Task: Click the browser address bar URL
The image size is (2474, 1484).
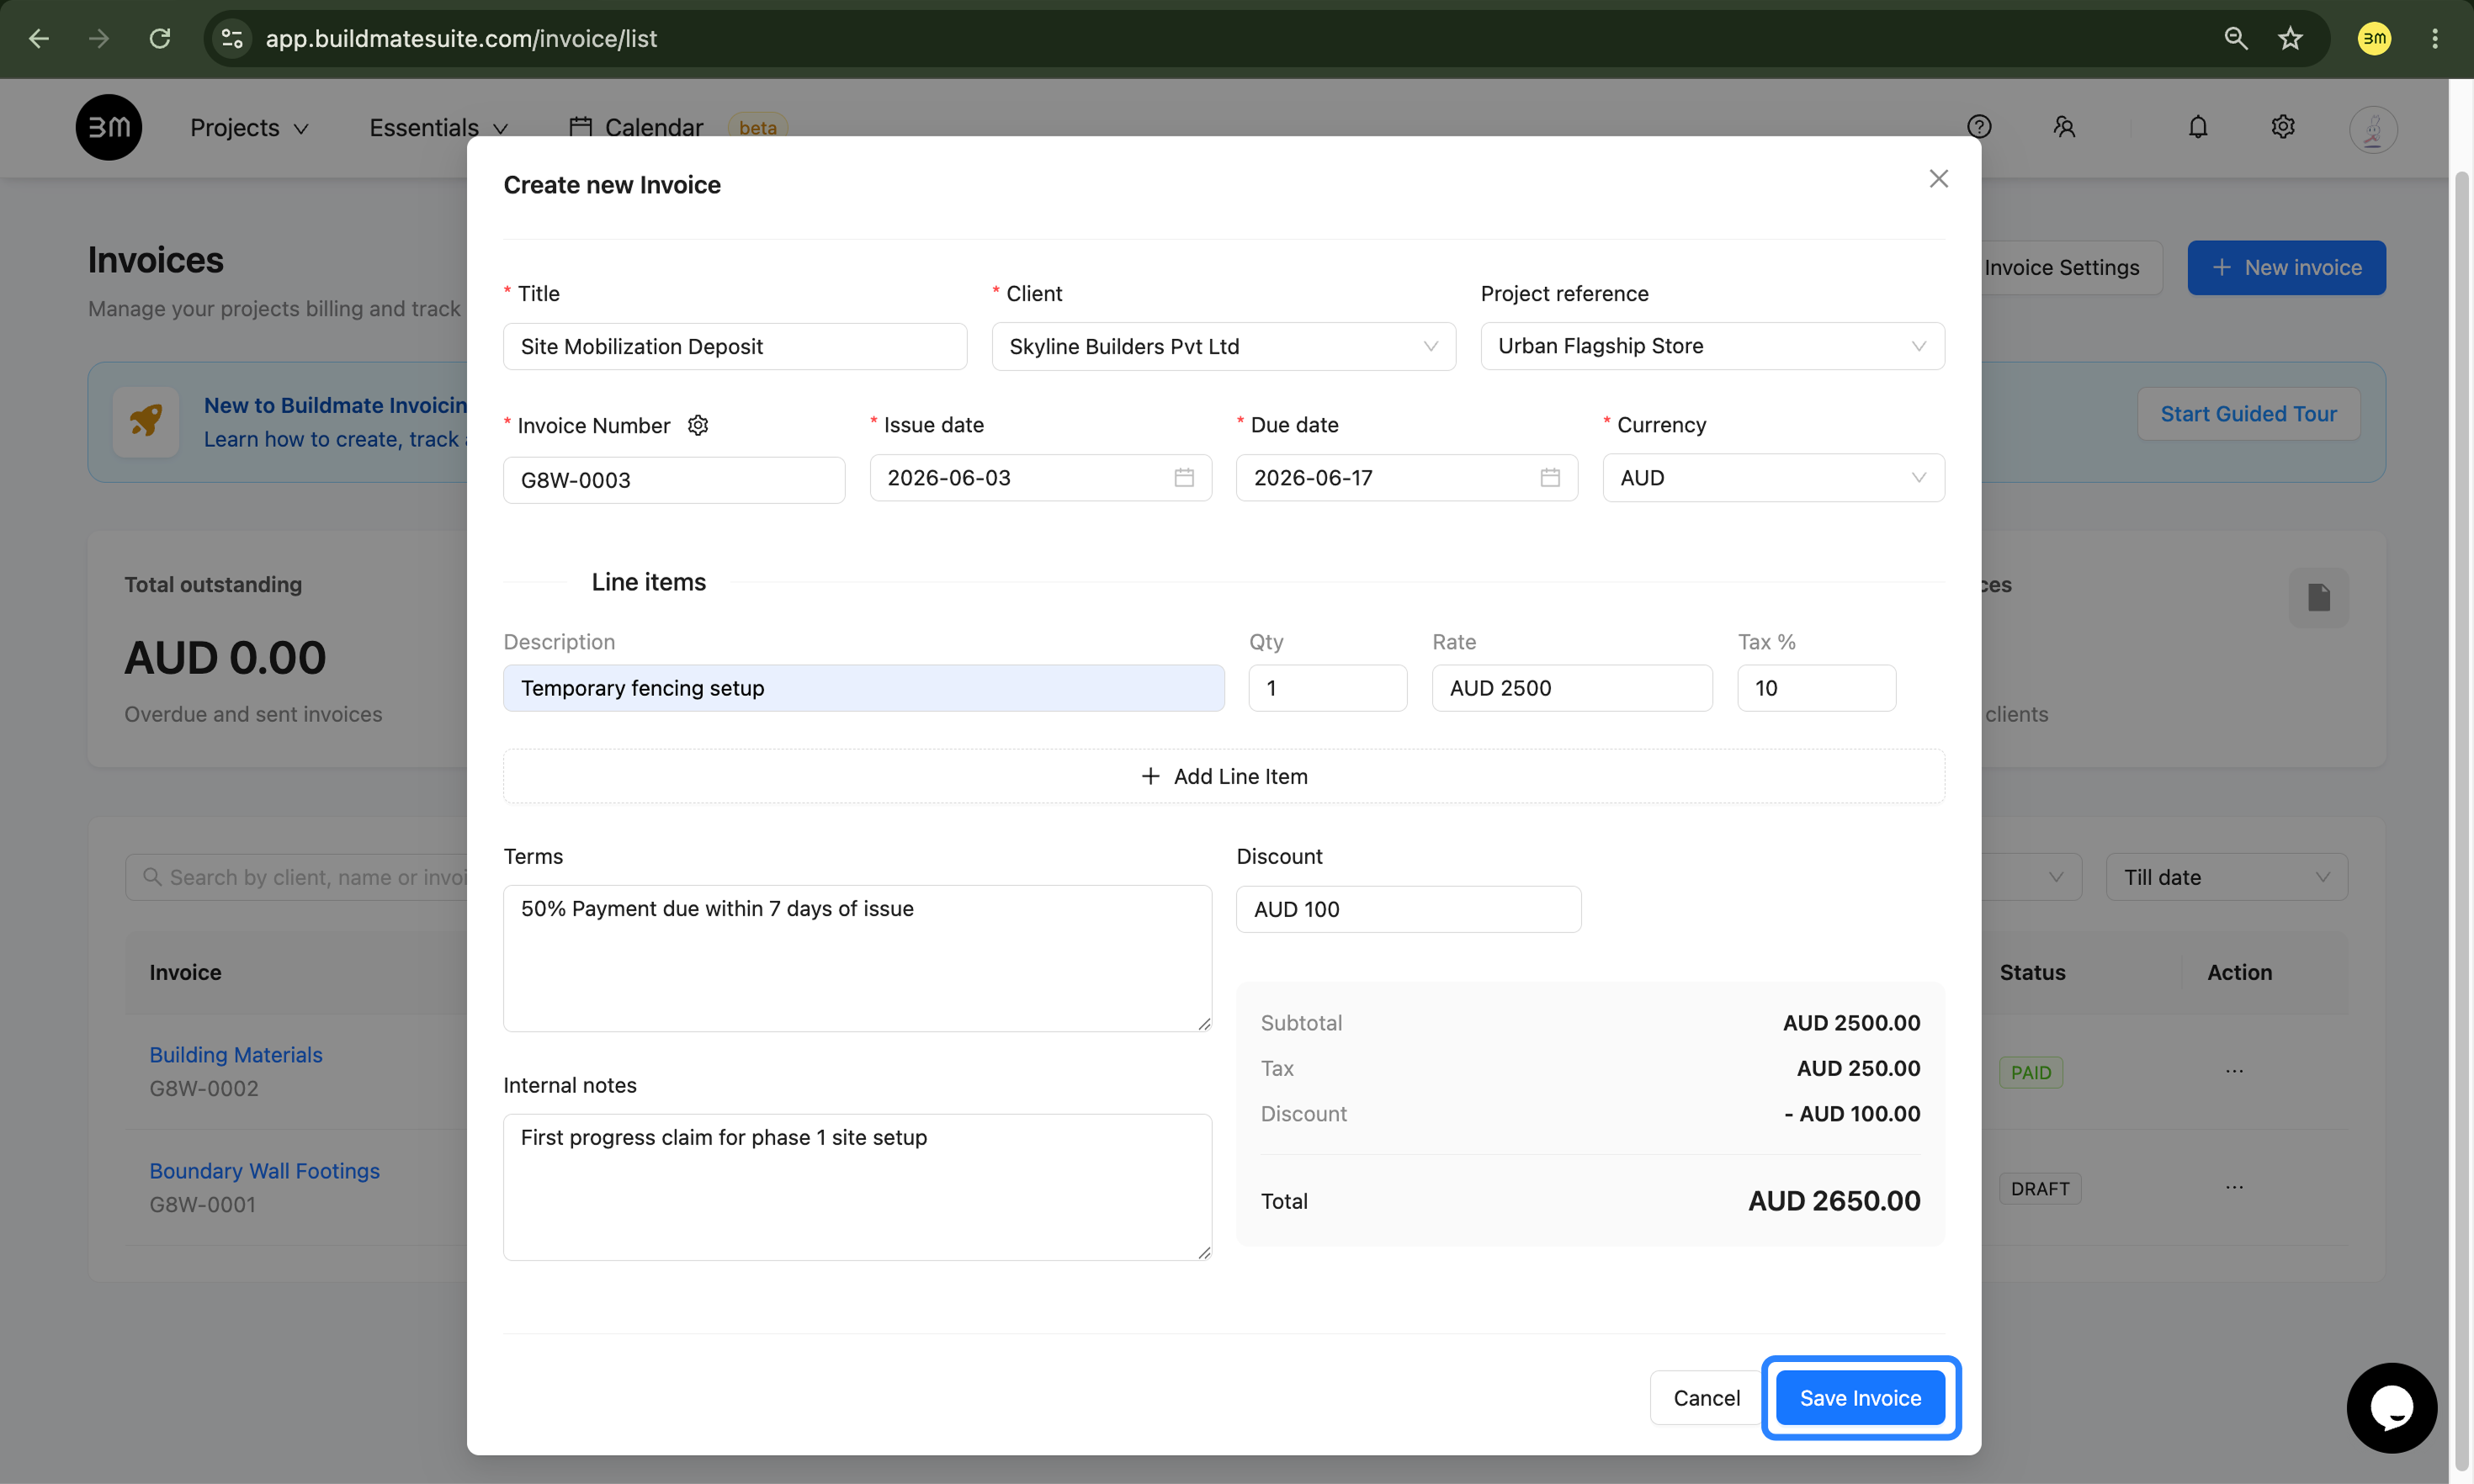Action: point(461,38)
